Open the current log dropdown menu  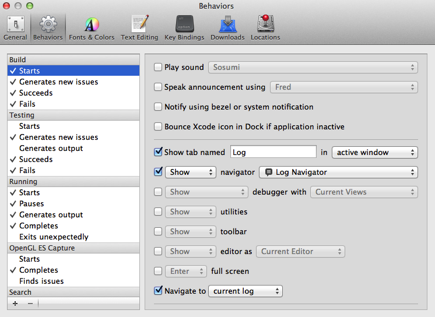coord(245,291)
